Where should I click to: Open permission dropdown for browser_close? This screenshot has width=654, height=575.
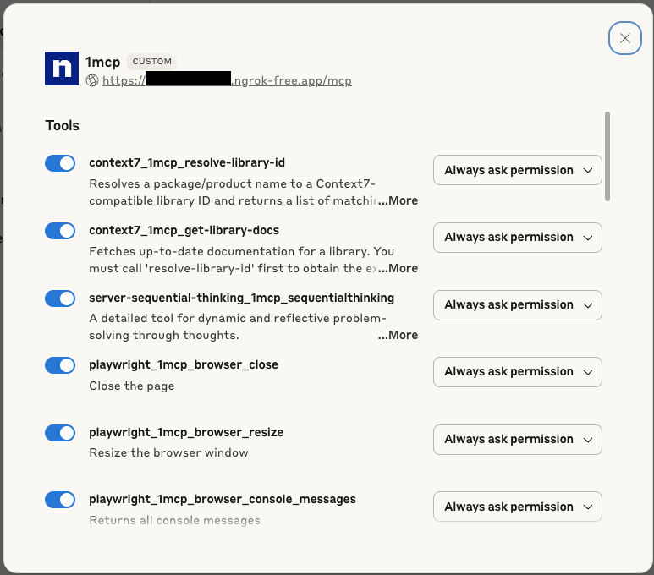click(518, 371)
